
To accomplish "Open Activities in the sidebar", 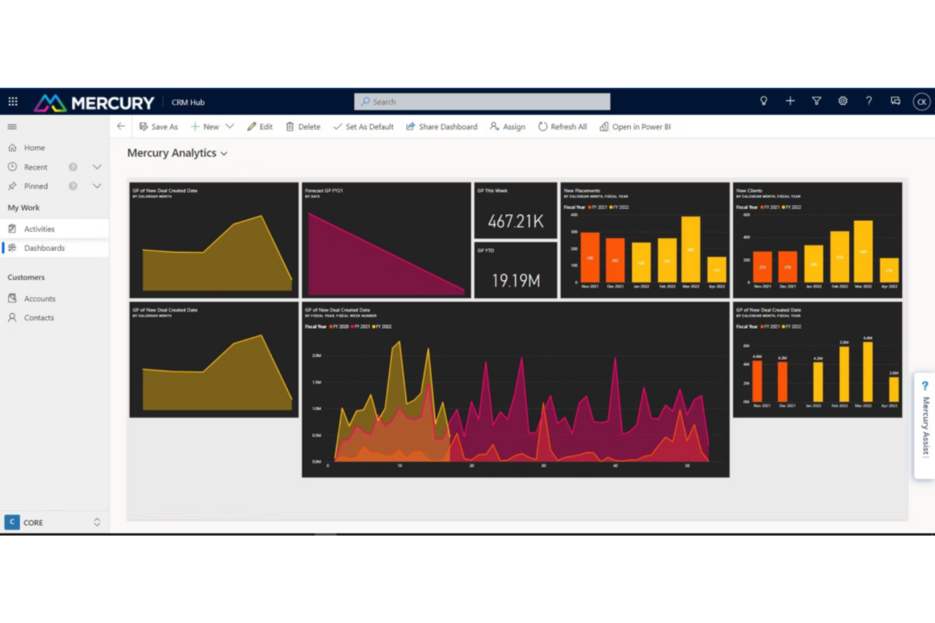I will coord(39,229).
